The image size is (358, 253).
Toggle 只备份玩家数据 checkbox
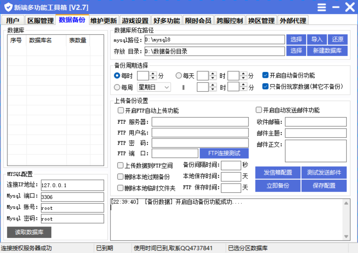pyautogui.click(x=265, y=87)
